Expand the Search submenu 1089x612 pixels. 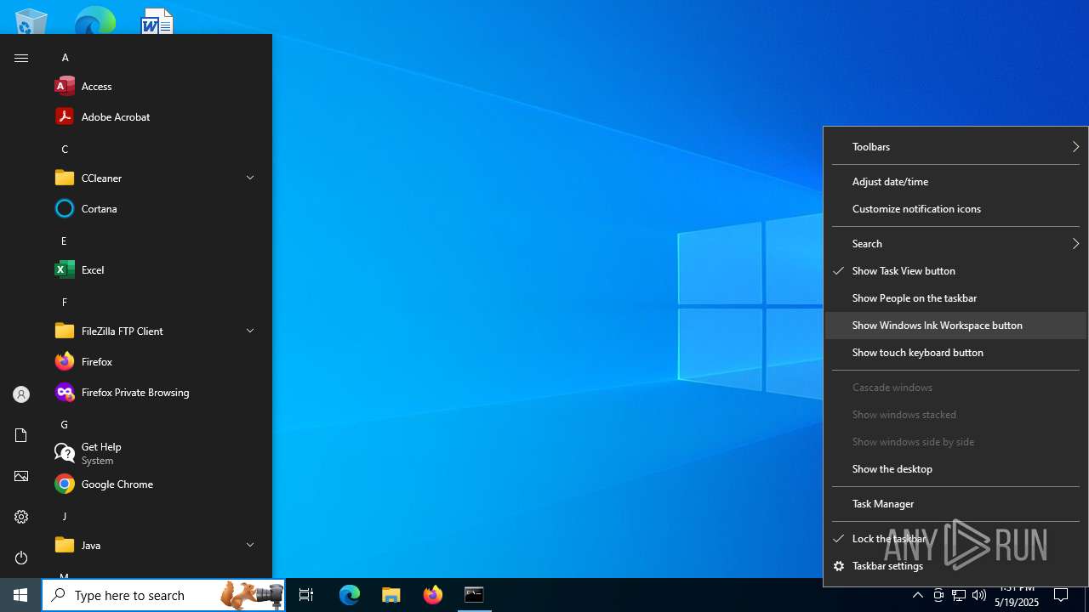pos(955,244)
